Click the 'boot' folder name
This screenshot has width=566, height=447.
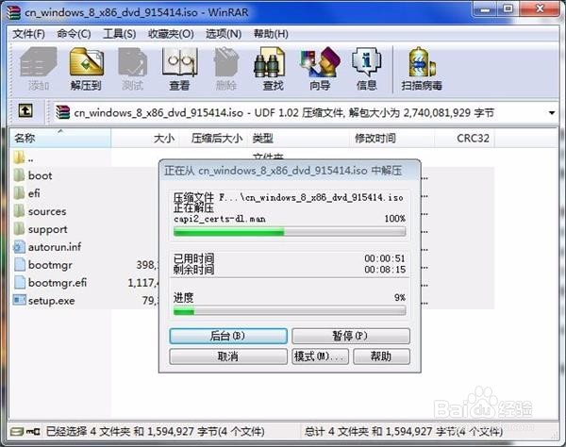pyautogui.click(x=40, y=175)
